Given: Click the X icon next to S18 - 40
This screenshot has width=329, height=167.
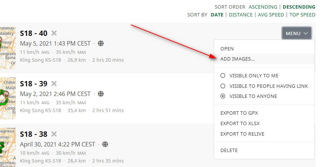Looking at the screenshot, I should coord(54,33).
